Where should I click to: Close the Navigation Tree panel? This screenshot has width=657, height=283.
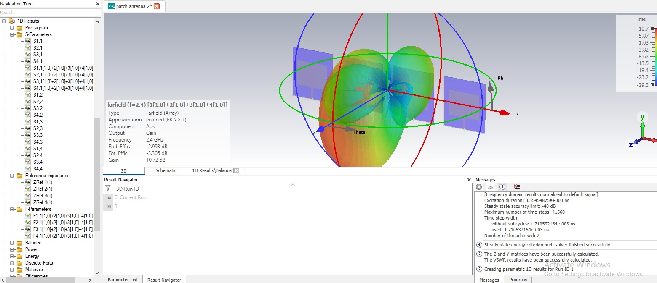point(97,4)
